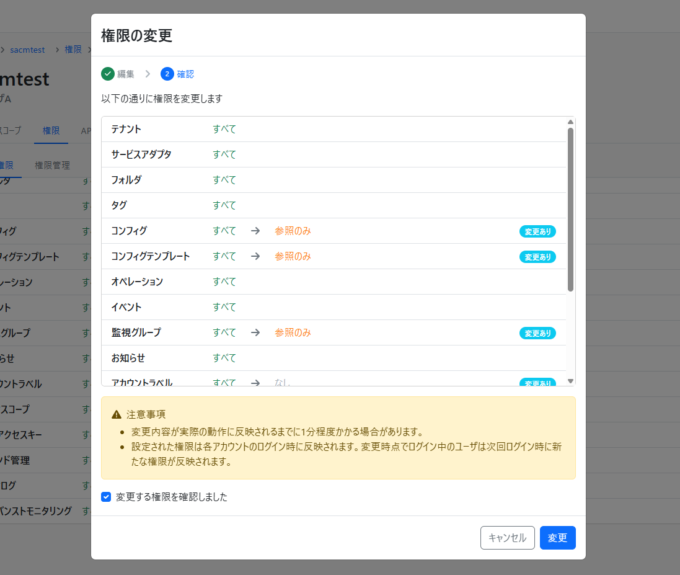
Task: Click the chevron between 編集 and 確認 steps
Action: 148,74
